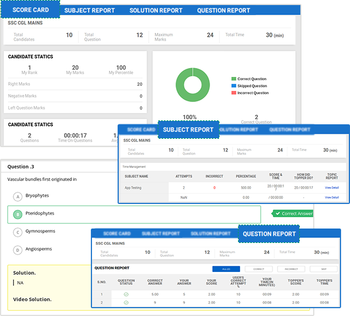
Task: Click the YOUR ANSWER column header
Action: point(184,282)
